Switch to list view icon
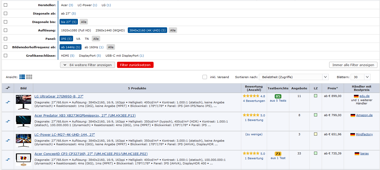 22,77
